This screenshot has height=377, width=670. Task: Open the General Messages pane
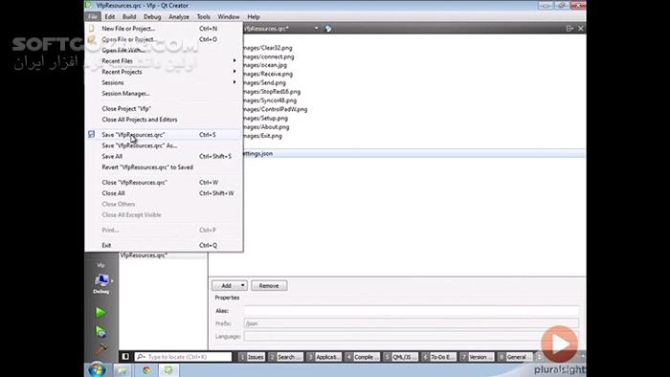pyautogui.click(x=515, y=357)
